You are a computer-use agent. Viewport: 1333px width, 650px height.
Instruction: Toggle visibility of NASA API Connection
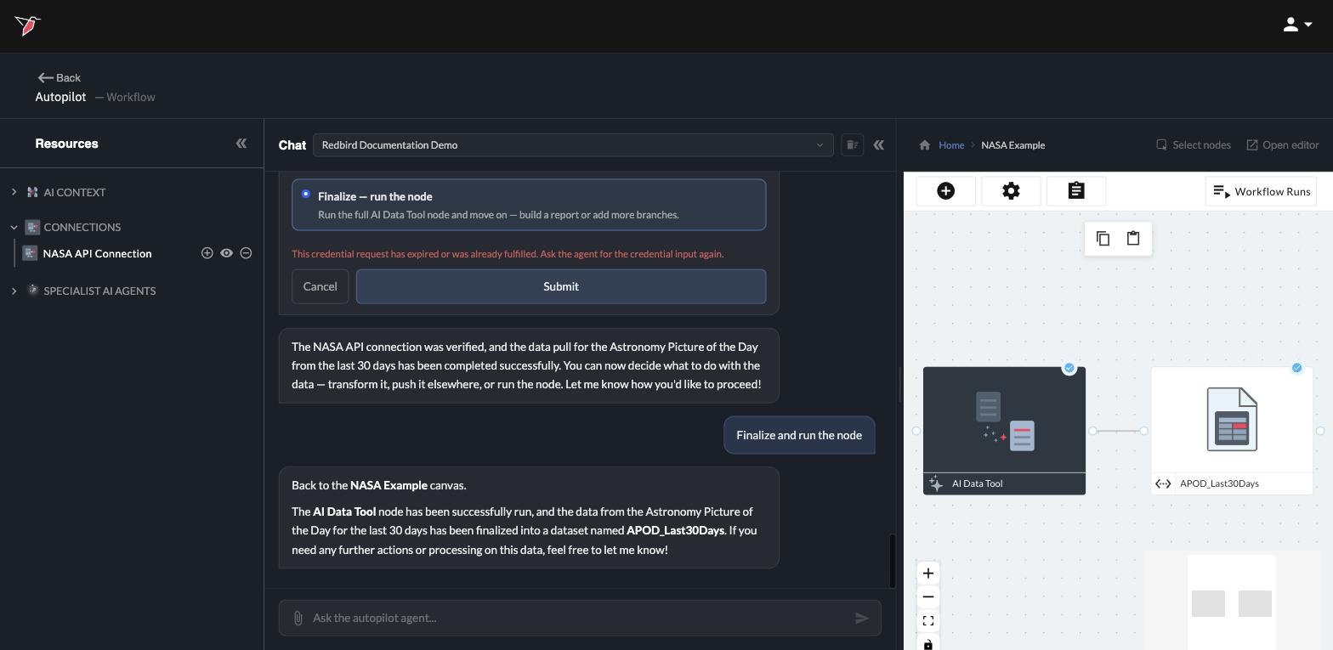coord(226,253)
